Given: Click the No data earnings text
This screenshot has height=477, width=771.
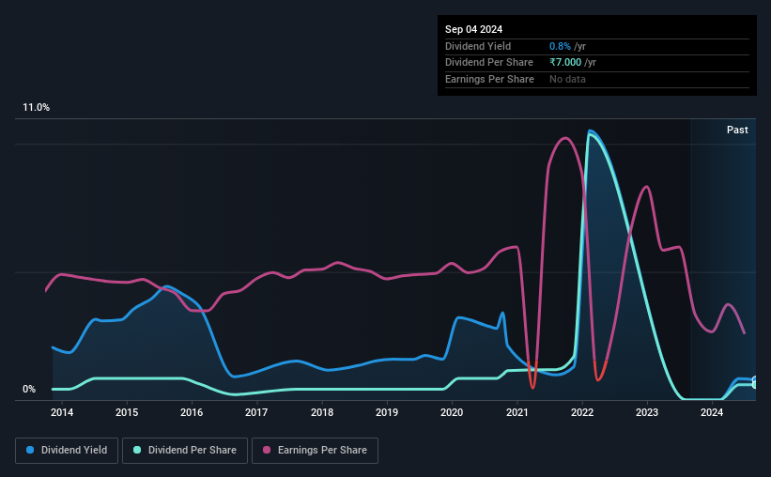Looking at the screenshot, I should pos(567,79).
